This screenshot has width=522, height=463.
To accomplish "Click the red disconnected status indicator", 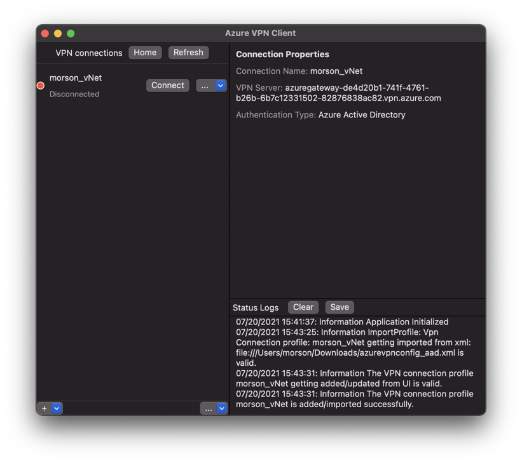I will [x=41, y=86].
